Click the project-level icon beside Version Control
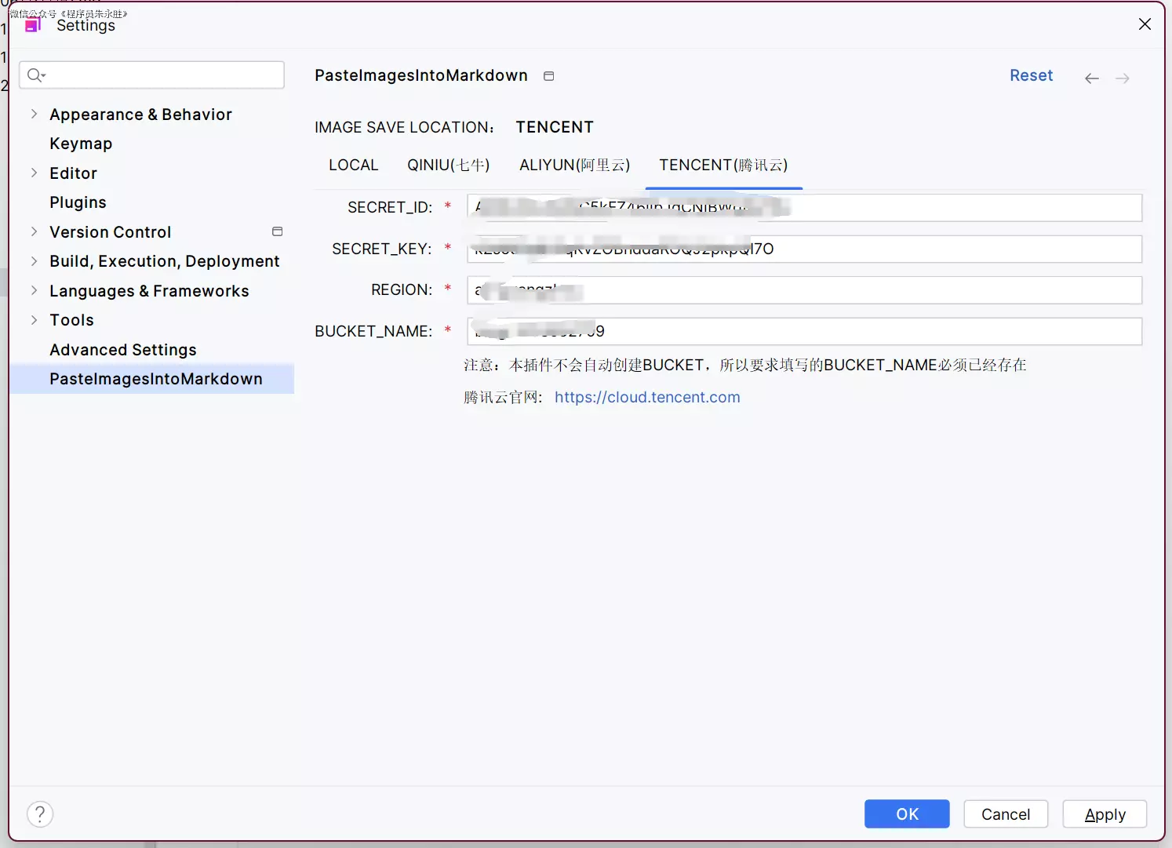The image size is (1172, 848). pos(277,231)
